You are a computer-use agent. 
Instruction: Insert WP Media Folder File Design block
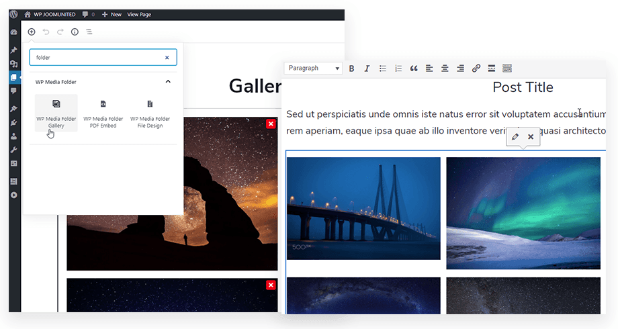(x=150, y=114)
